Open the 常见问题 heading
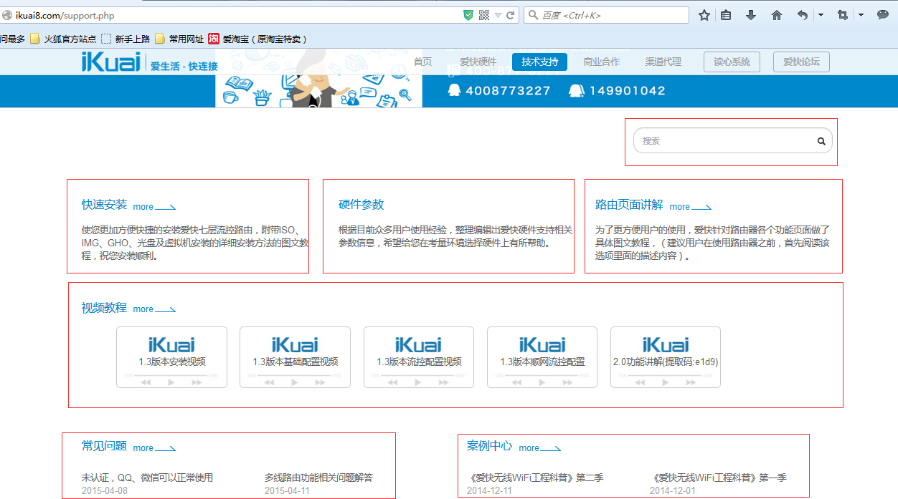 point(104,446)
